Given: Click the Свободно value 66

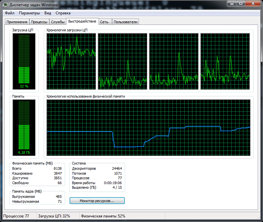Looking at the screenshot, I should point(59,183).
